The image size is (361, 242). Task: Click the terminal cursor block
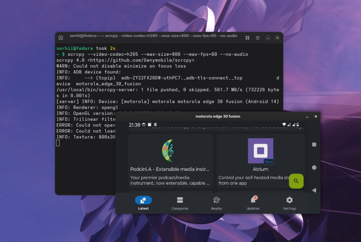tap(58, 143)
